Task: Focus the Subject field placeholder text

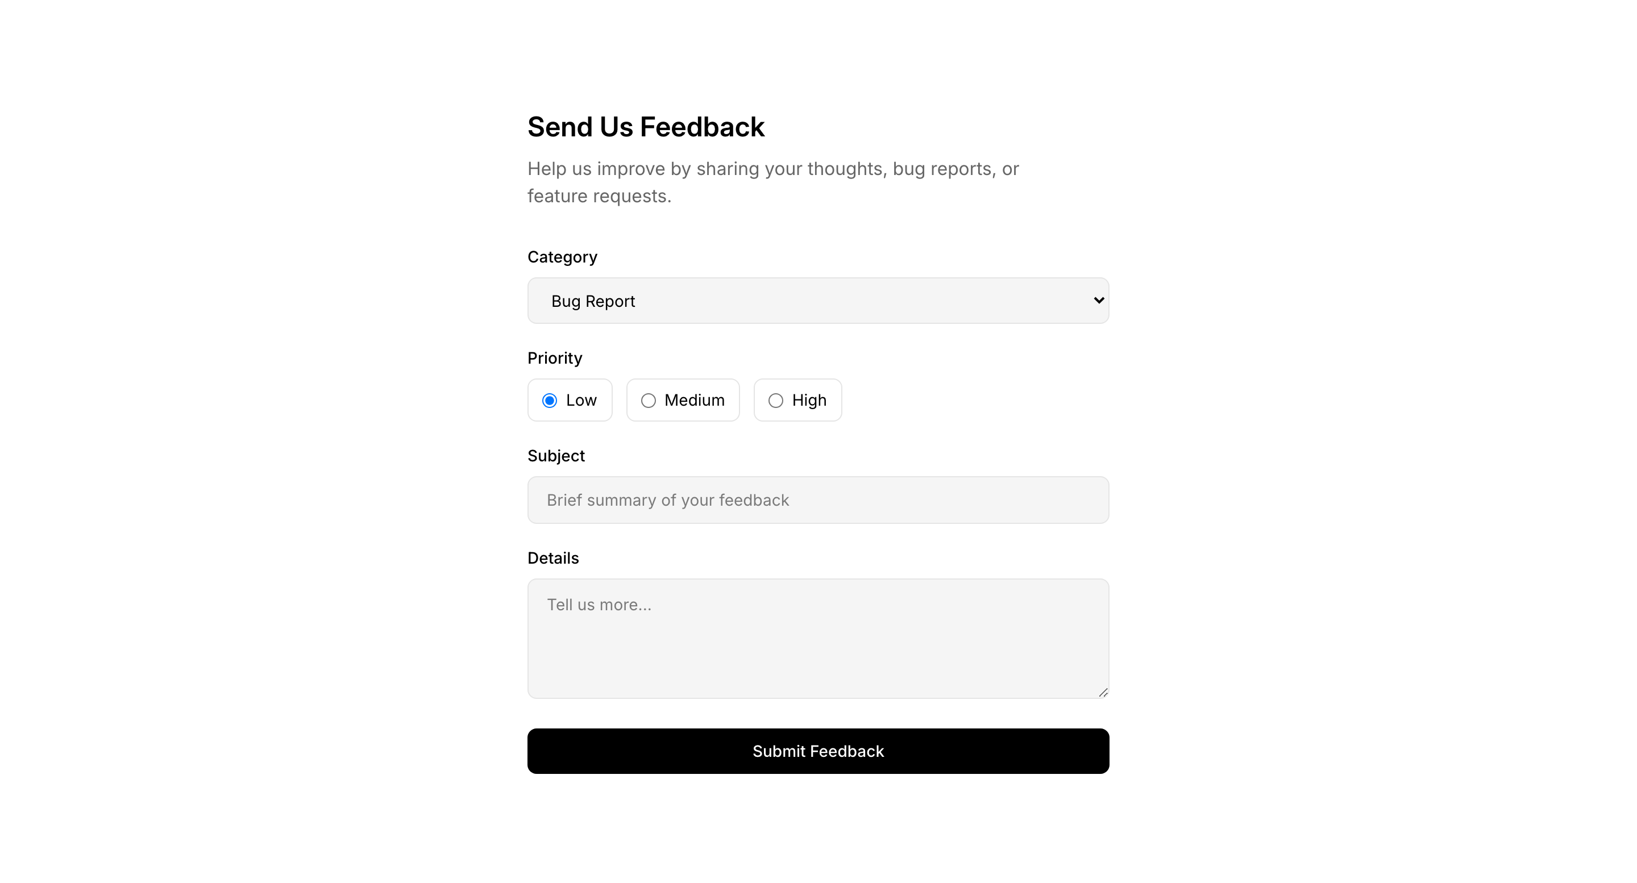Action: (x=667, y=501)
